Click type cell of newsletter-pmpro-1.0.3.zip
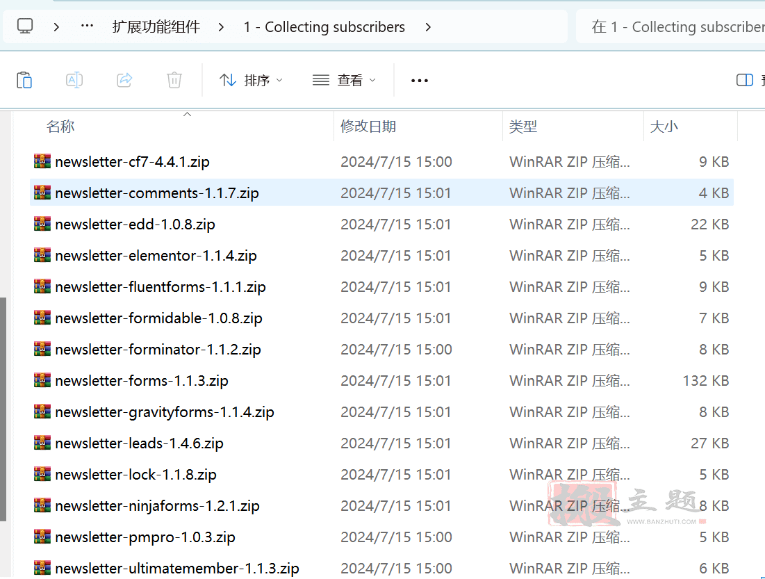 click(570, 537)
